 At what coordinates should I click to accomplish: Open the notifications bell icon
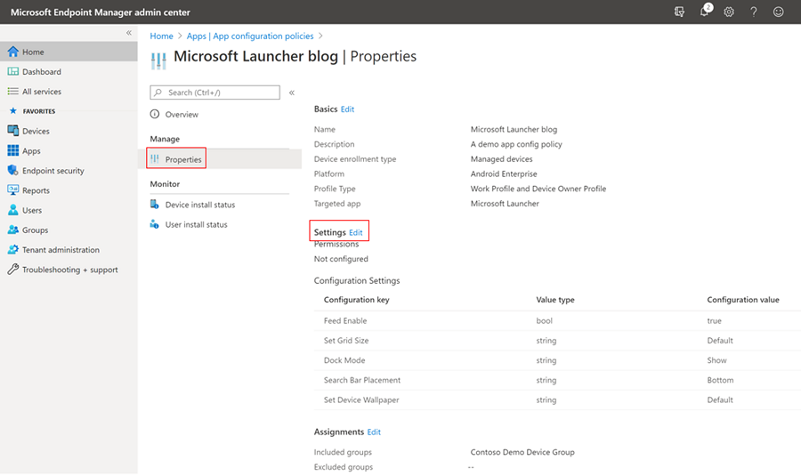click(705, 12)
